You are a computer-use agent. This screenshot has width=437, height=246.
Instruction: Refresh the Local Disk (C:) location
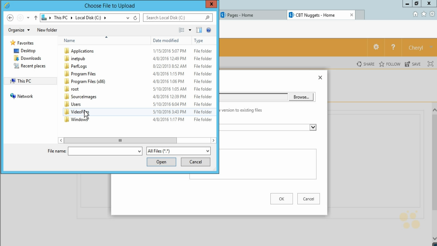pyautogui.click(x=136, y=18)
